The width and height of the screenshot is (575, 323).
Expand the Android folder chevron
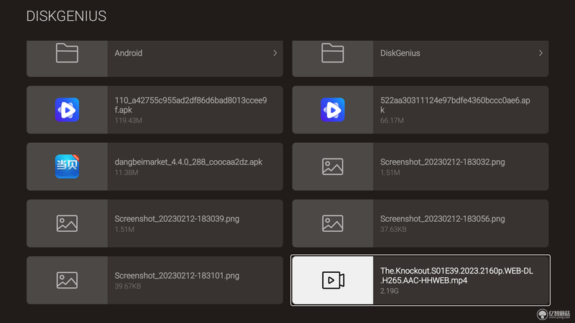pos(275,53)
